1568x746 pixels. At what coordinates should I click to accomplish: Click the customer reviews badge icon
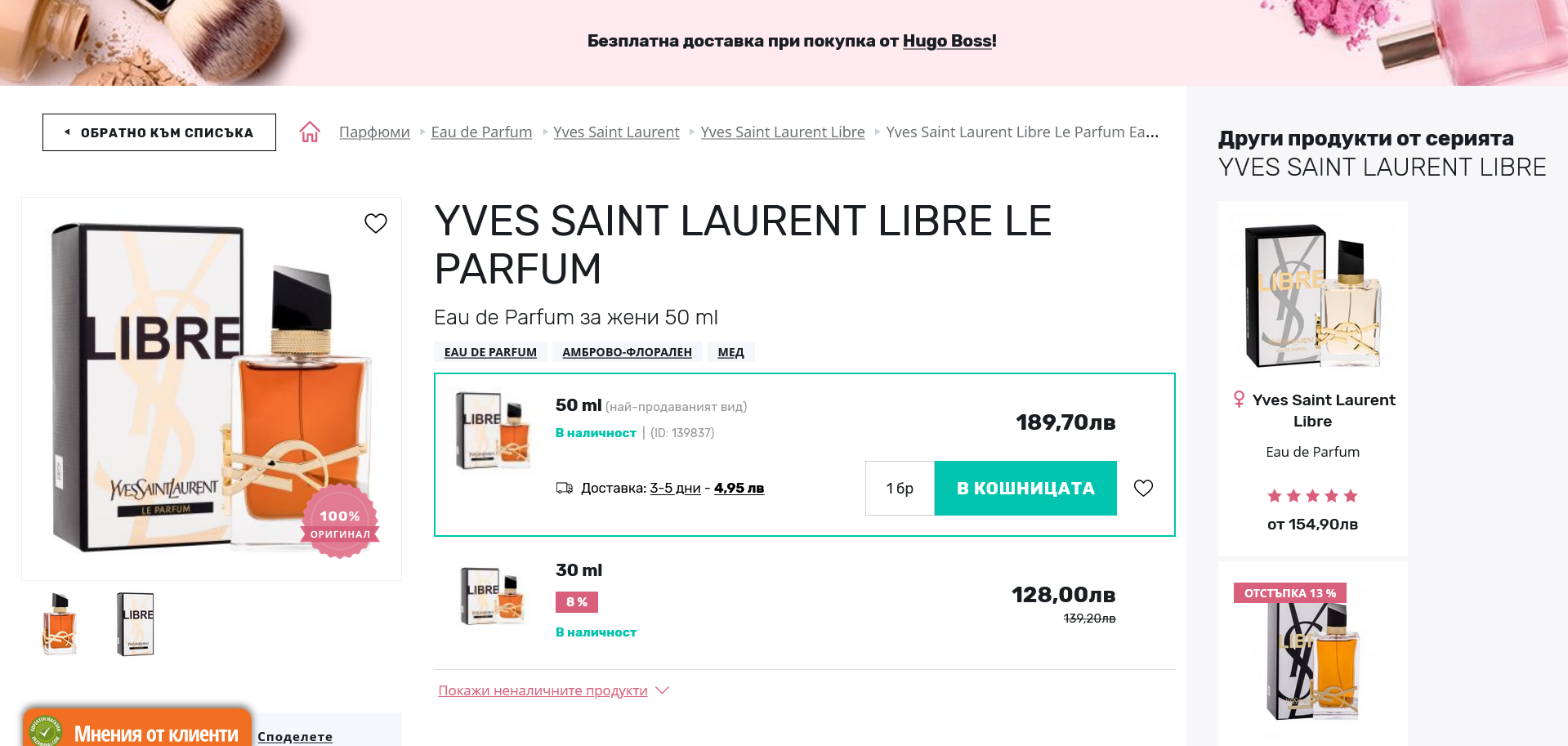pyautogui.click(x=46, y=730)
